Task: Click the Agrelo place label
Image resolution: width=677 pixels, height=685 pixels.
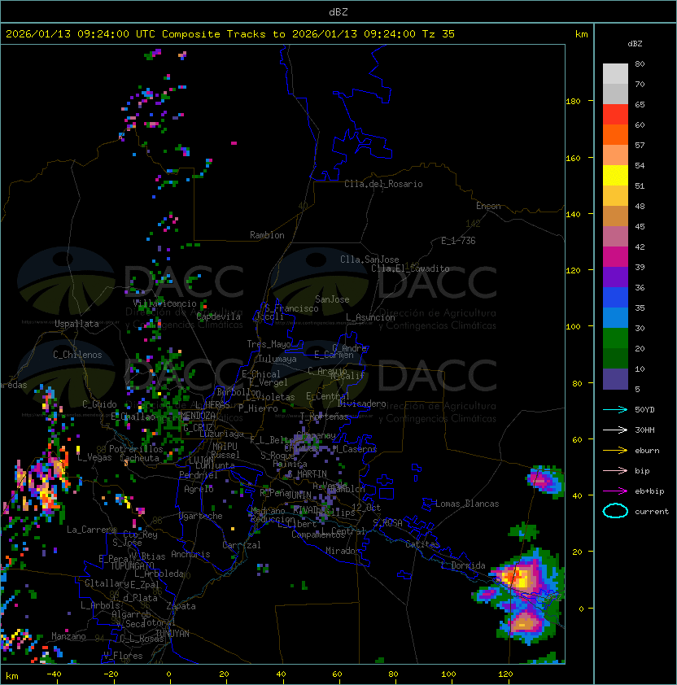Action: coord(199,489)
